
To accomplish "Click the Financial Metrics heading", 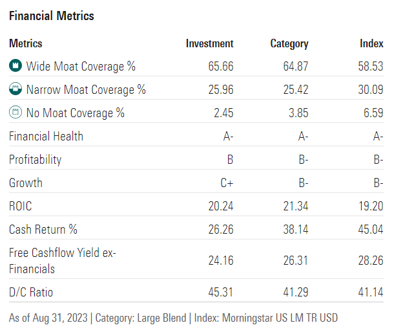I will pyautogui.click(x=51, y=16).
